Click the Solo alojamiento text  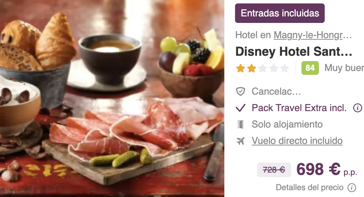point(287,124)
